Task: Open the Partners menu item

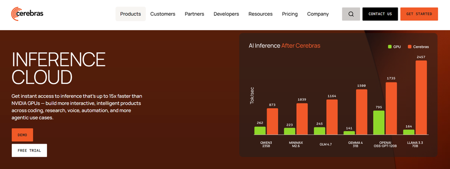Action: tap(194, 14)
